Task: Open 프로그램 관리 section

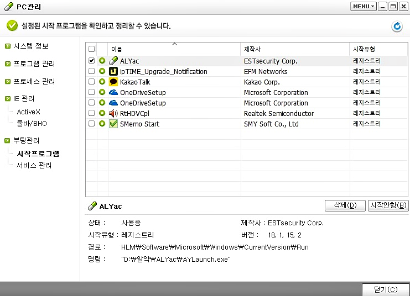Action: click(x=34, y=64)
